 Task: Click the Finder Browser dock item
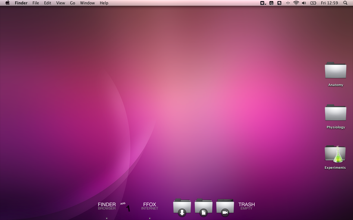click(107, 206)
